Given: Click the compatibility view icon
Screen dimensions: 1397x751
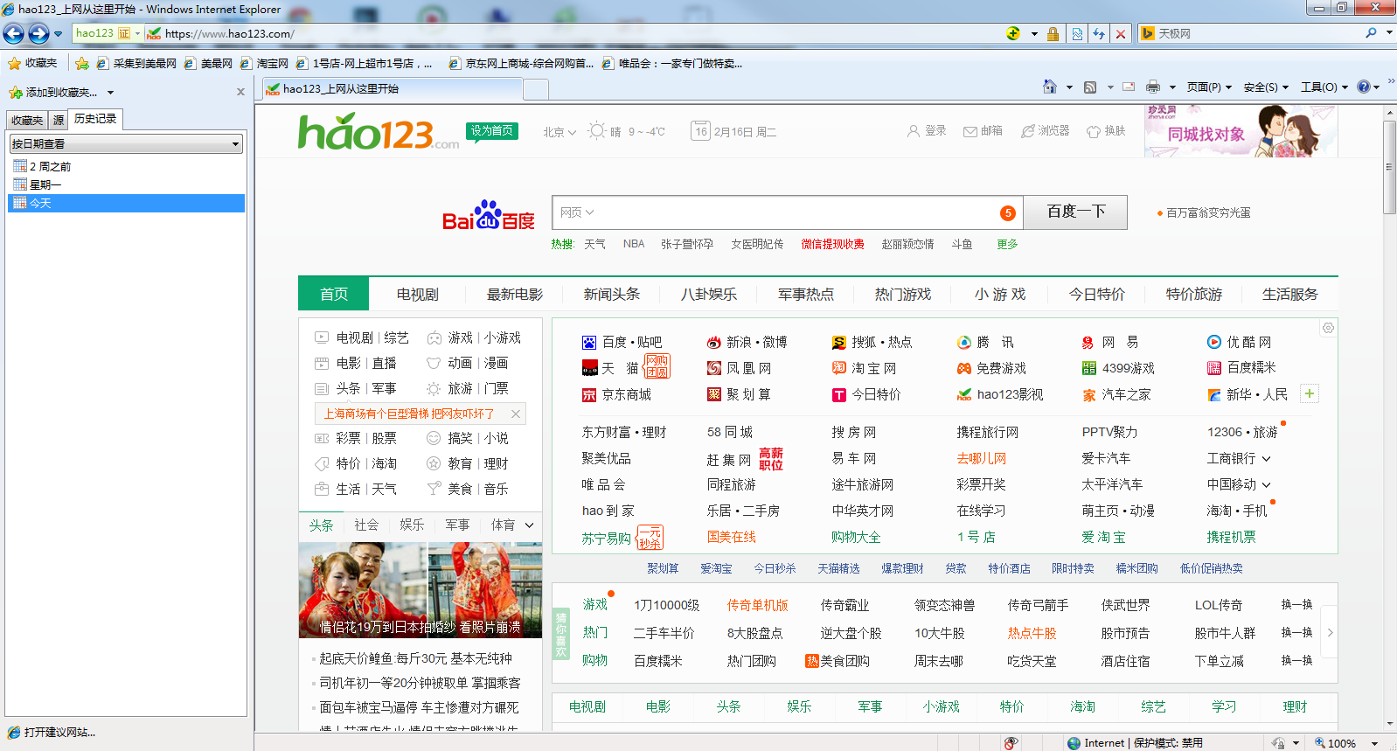Looking at the screenshot, I should click(1077, 34).
